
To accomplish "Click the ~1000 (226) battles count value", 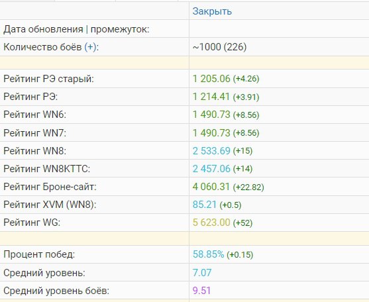I will 219,47.
